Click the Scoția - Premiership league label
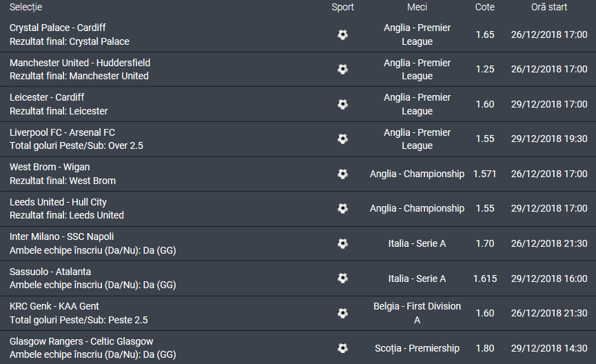This screenshot has width=596, height=364. tap(417, 348)
